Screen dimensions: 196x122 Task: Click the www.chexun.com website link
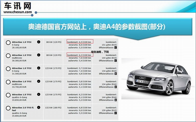(x=18, y=12)
